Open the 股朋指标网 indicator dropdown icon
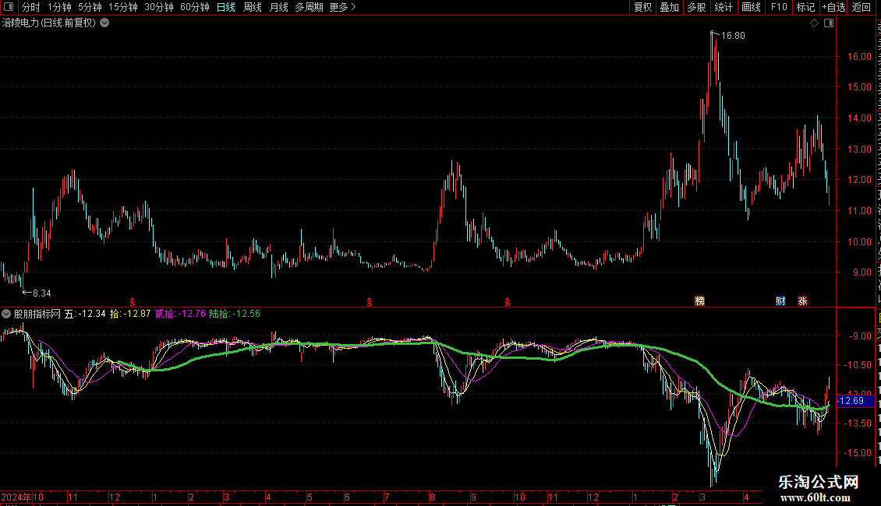The image size is (881, 506). click(x=6, y=314)
